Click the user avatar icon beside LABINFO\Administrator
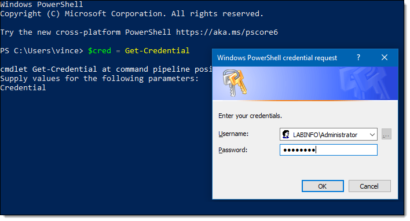Screen dimensions: 410x221 coord(286,134)
